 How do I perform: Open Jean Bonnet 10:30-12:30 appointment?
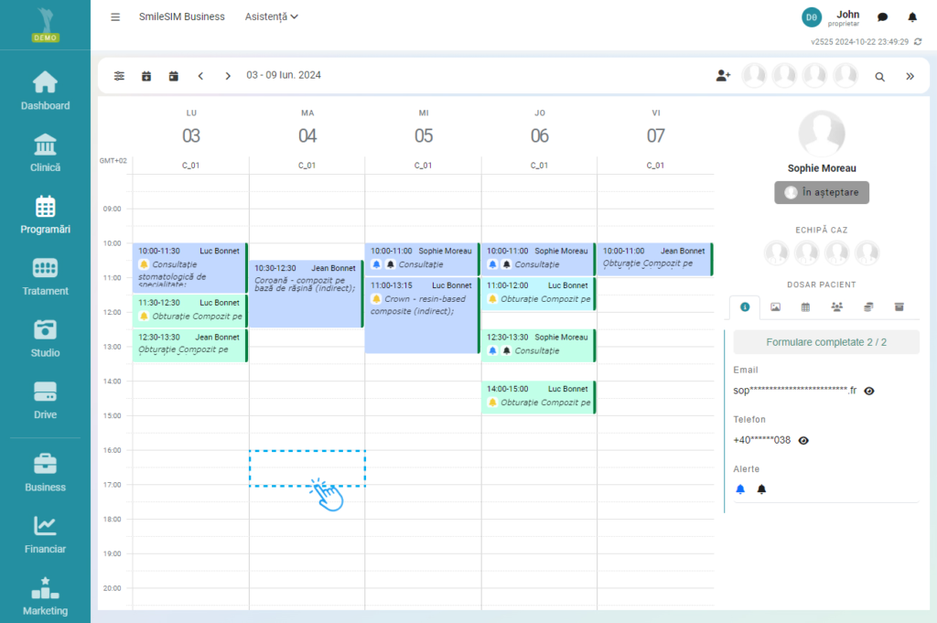click(307, 293)
